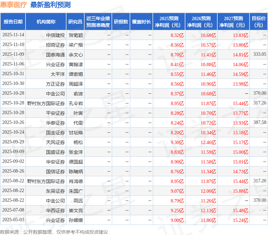
Task: Click the 2025预测净利润 column header
Action: click(169, 22)
